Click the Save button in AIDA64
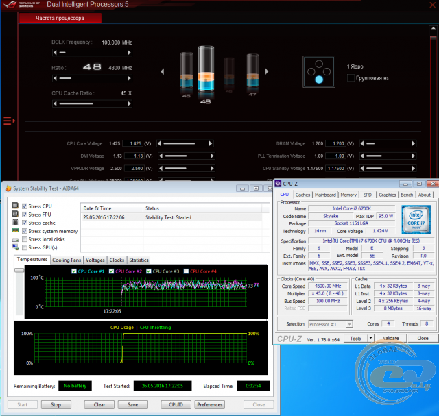 (x=132, y=404)
